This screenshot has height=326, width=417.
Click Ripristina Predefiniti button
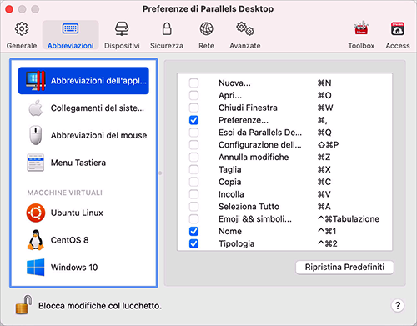click(344, 267)
